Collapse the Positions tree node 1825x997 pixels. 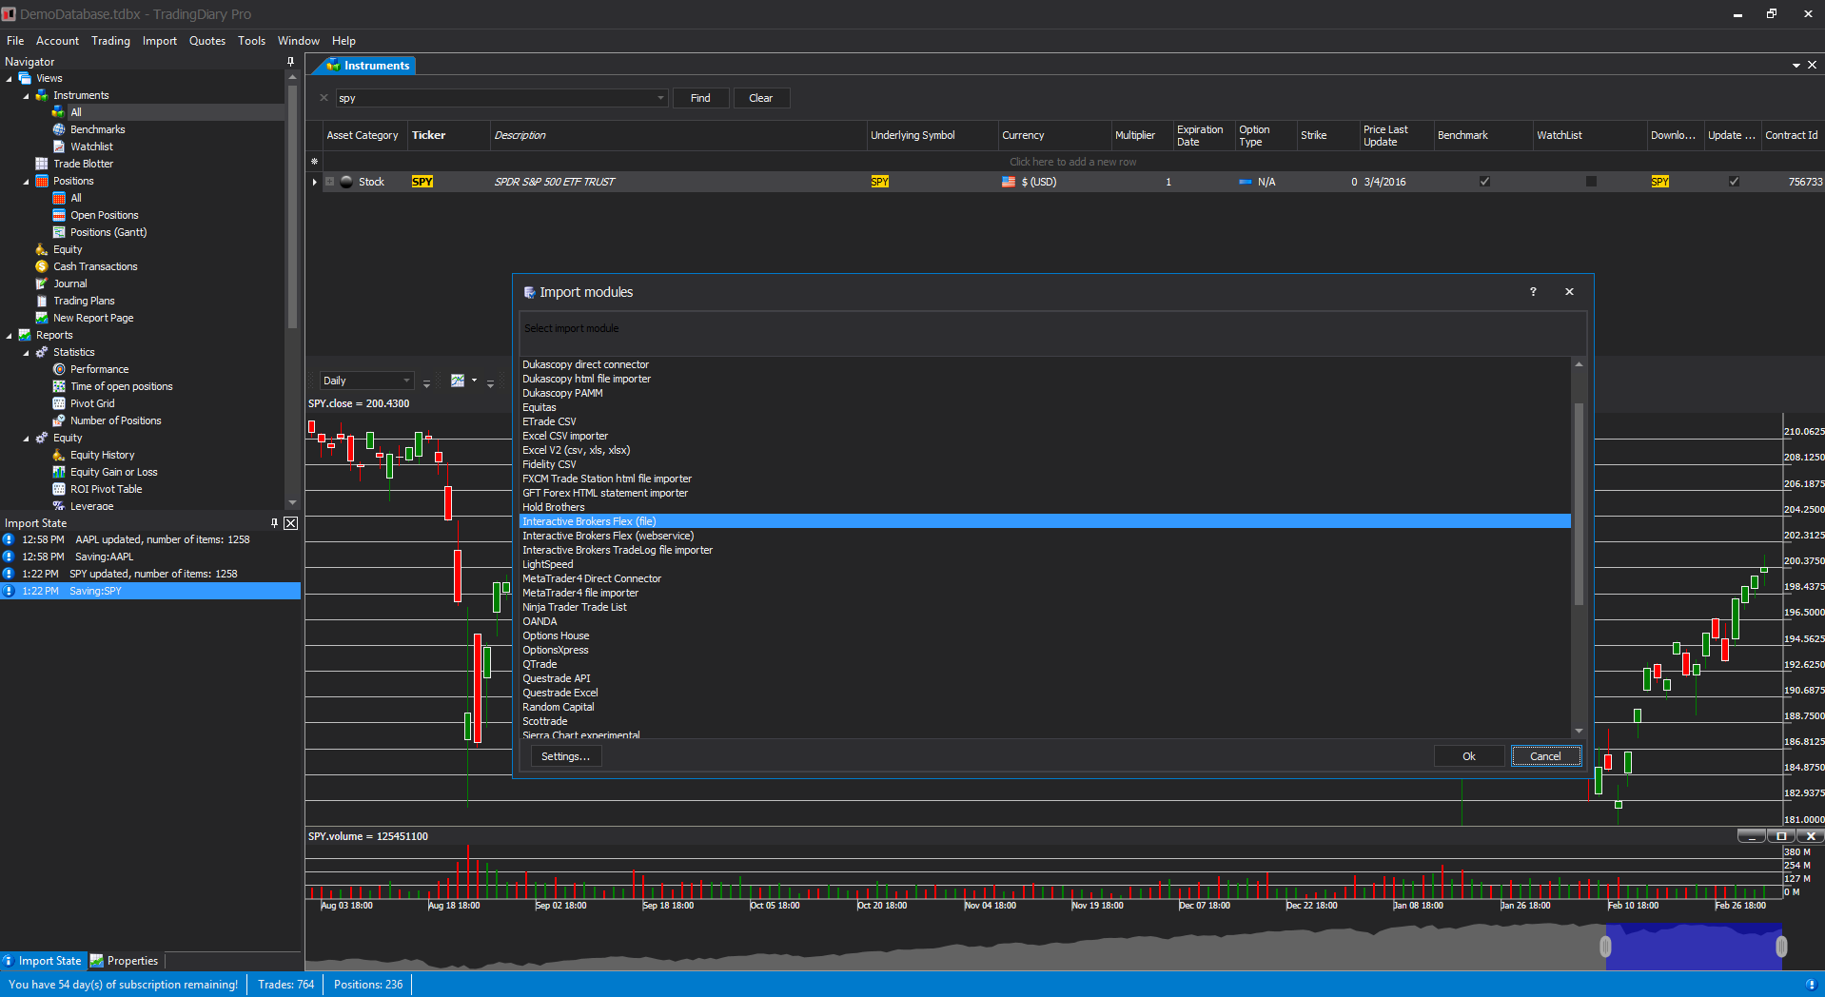pos(26,182)
